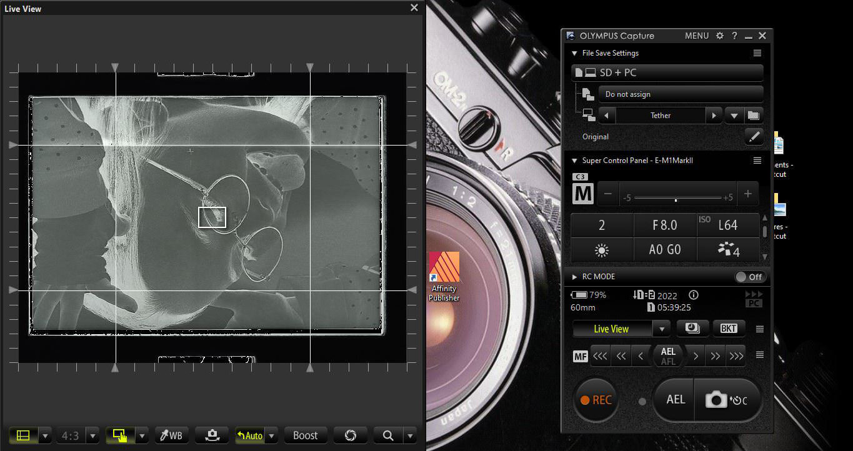Open the Live View mode dropdown
Image resolution: width=853 pixels, height=451 pixels.
coord(662,328)
